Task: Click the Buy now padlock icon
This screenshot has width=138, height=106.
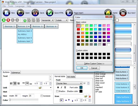Action: point(123,13)
